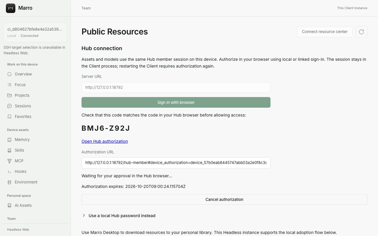
Task: Click the AI Assets icon
Action: pos(9,205)
